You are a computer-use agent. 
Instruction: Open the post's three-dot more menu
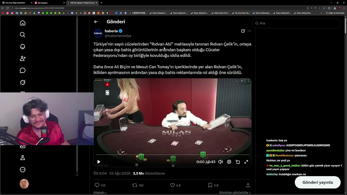[249, 31]
